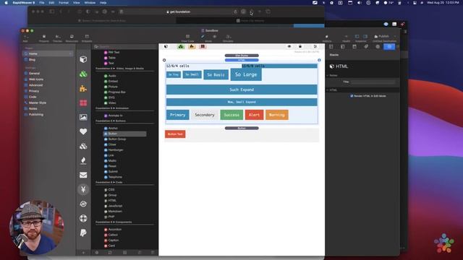Click the lock icon above canvas
This screenshot has height=260, width=463.
coord(300,46)
